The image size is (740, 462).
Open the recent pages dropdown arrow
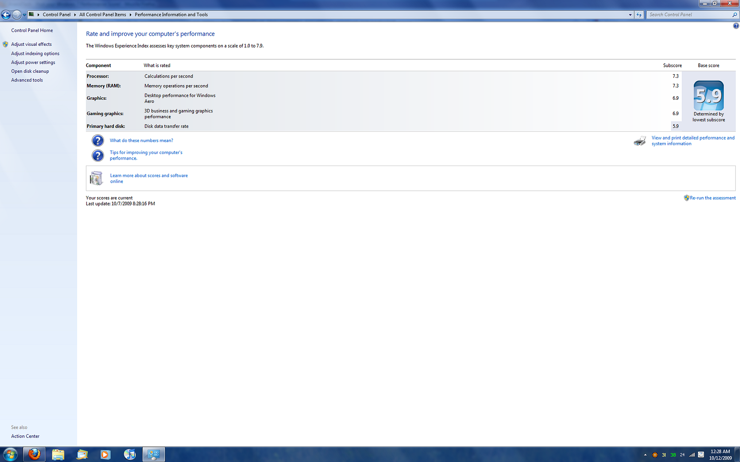tap(24, 15)
